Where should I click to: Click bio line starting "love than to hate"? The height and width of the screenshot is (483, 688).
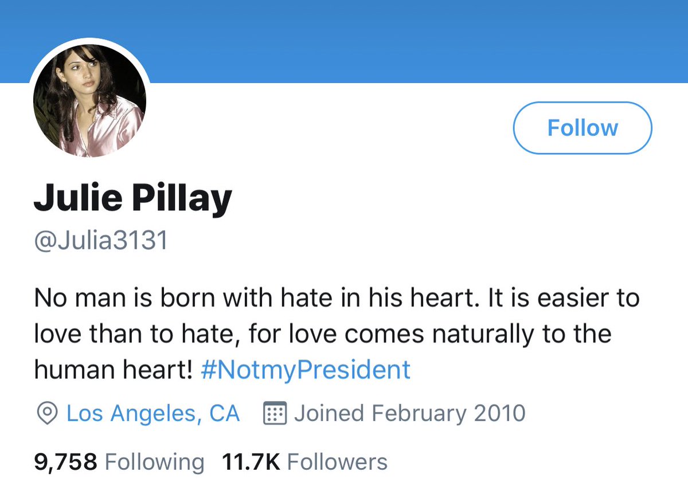[322, 334]
